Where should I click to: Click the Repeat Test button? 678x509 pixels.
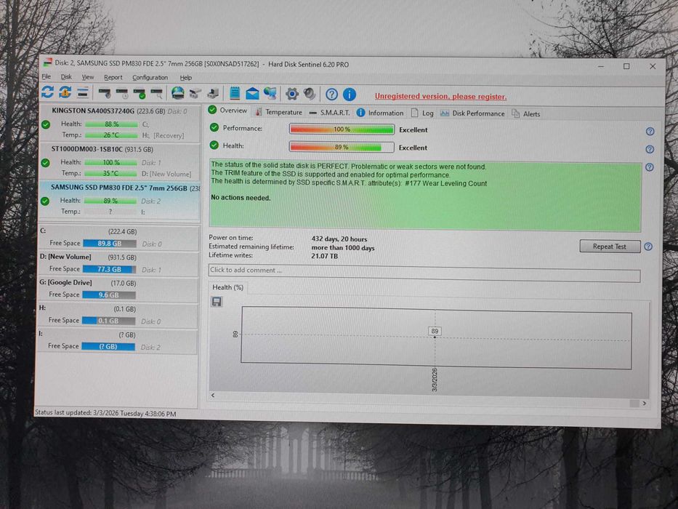(610, 247)
